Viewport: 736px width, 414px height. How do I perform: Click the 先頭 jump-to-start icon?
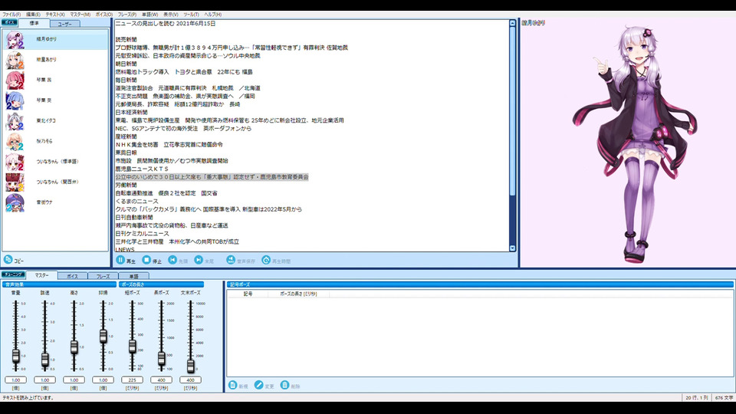tap(172, 260)
